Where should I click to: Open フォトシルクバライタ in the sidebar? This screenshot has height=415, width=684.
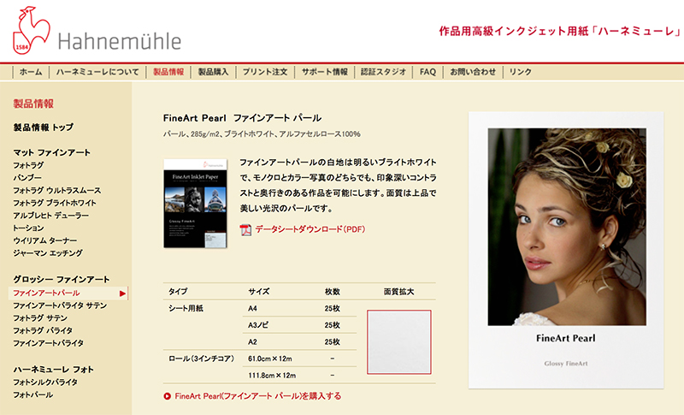(45, 382)
